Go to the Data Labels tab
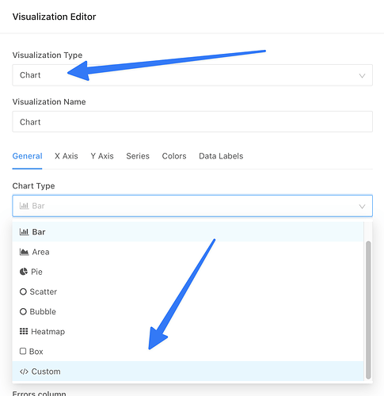 221,156
